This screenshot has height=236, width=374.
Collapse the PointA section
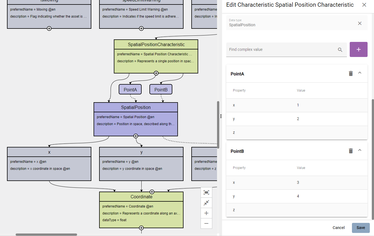[360, 73]
